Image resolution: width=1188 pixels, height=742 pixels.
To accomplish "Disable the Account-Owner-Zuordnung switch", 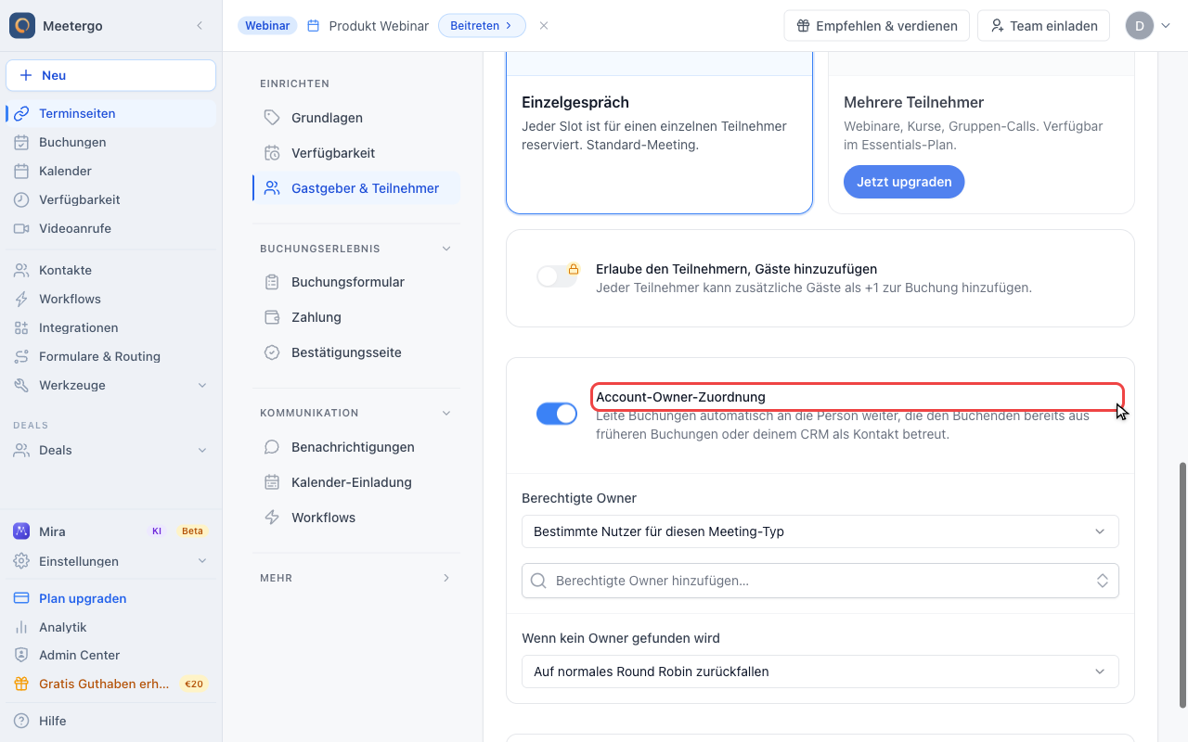I will point(557,414).
